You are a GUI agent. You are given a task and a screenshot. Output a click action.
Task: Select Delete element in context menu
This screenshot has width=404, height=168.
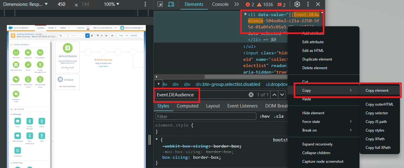(314, 68)
